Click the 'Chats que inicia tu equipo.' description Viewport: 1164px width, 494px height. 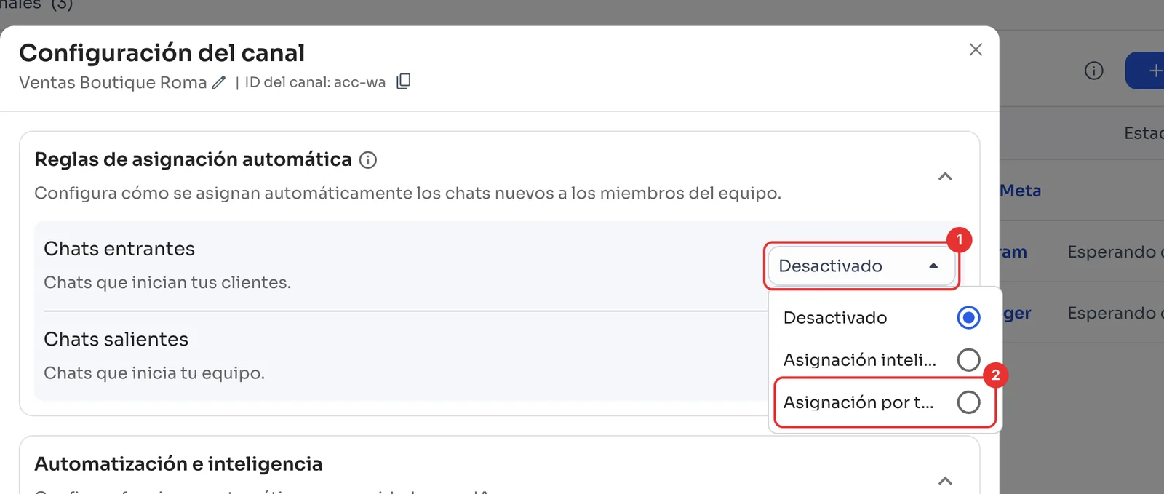[x=154, y=373]
